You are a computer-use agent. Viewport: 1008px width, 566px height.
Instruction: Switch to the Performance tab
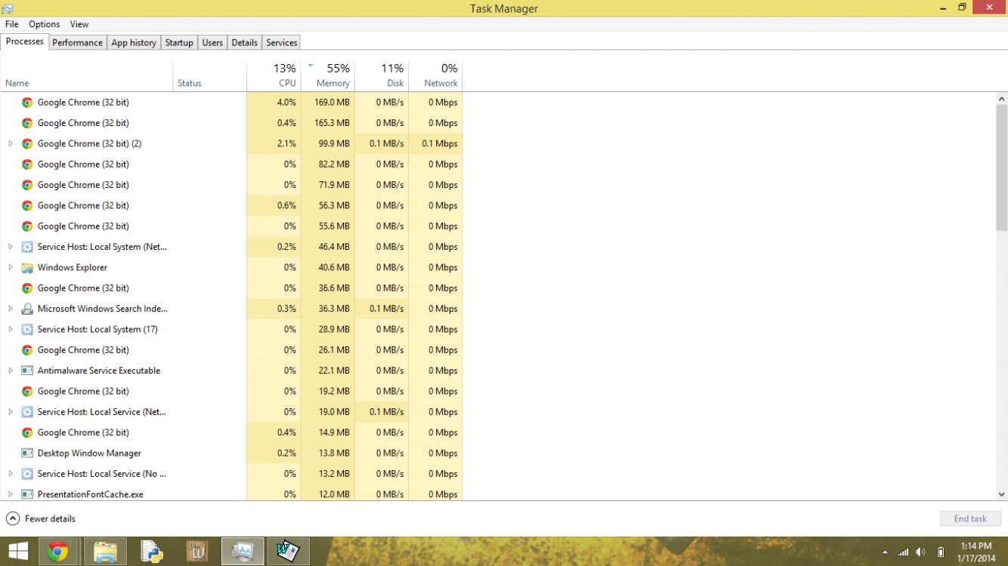pos(77,43)
